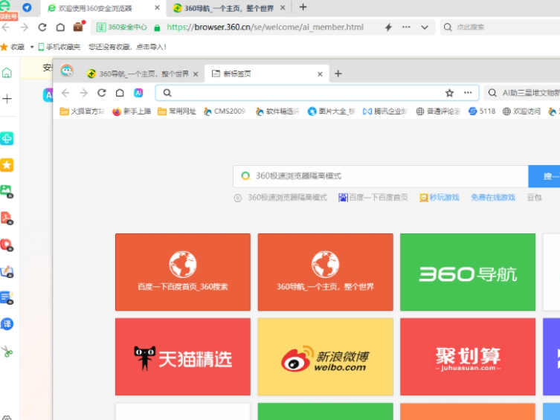Open the yellow star favorites sidebar icon
Image resolution: width=560 pixels, height=420 pixels.
(x=7, y=165)
